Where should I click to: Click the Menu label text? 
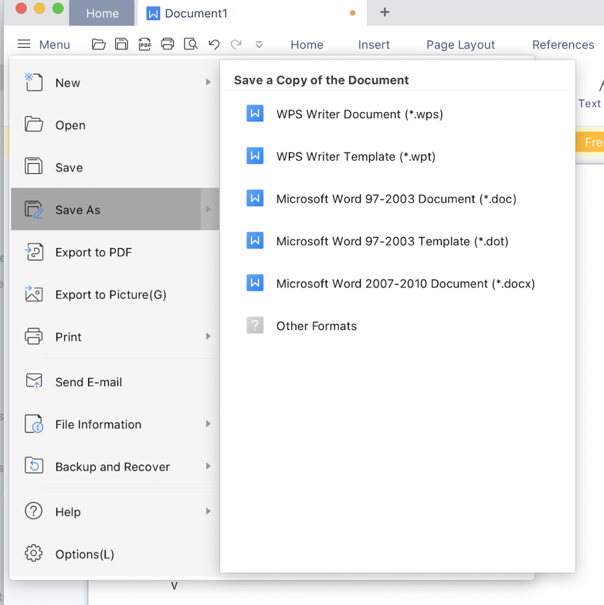pos(54,44)
